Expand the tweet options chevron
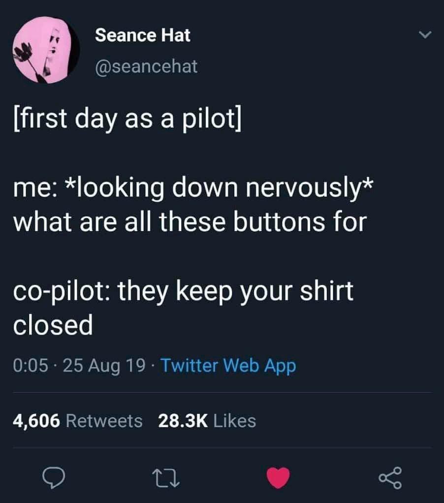The height and width of the screenshot is (503, 444). click(x=425, y=34)
